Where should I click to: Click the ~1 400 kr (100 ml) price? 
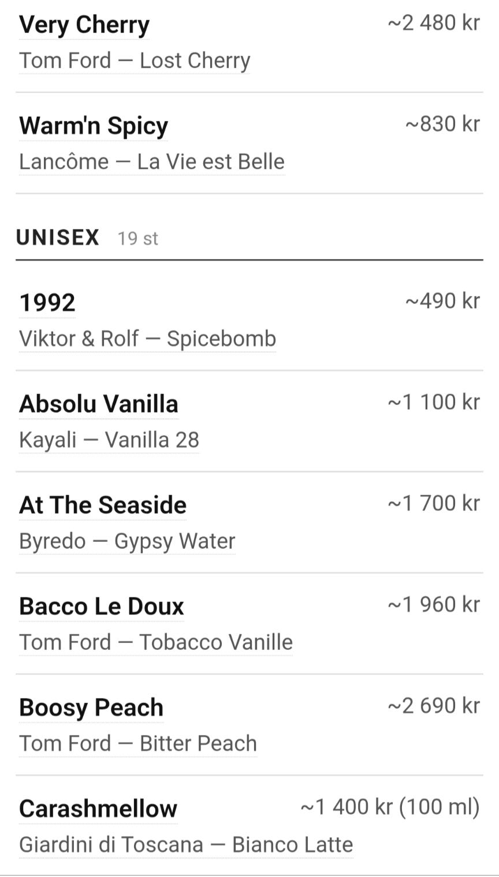tap(390, 807)
